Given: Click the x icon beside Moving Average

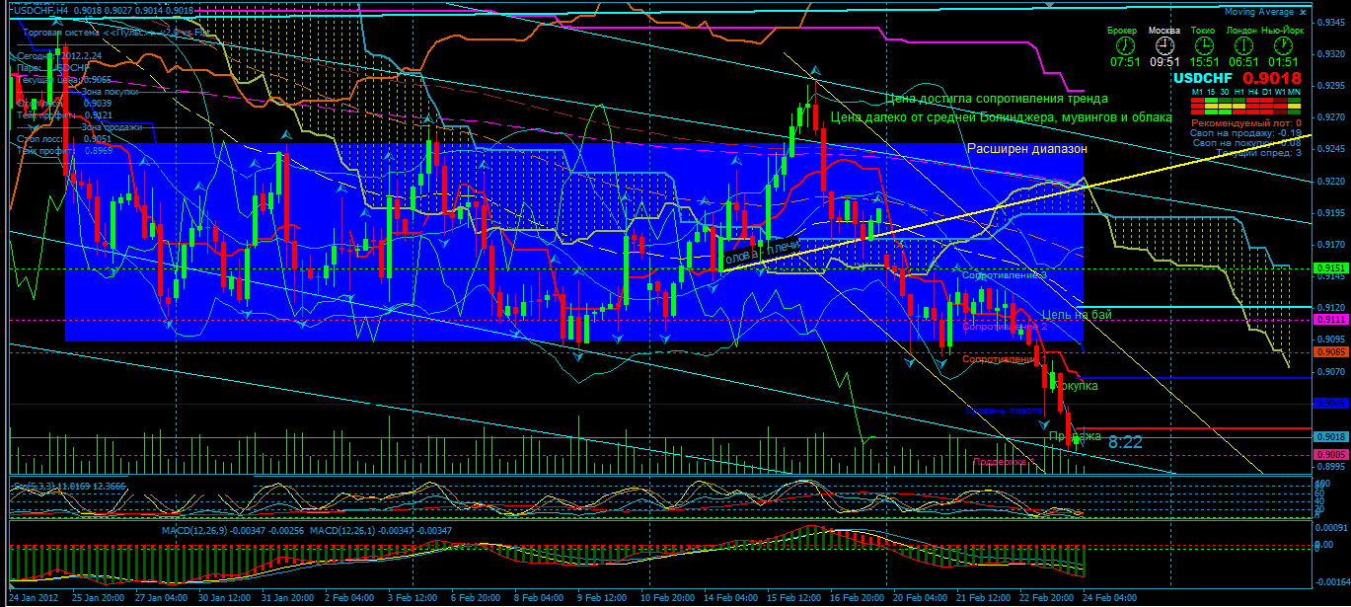Looking at the screenshot, I should pyautogui.click(x=1303, y=12).
